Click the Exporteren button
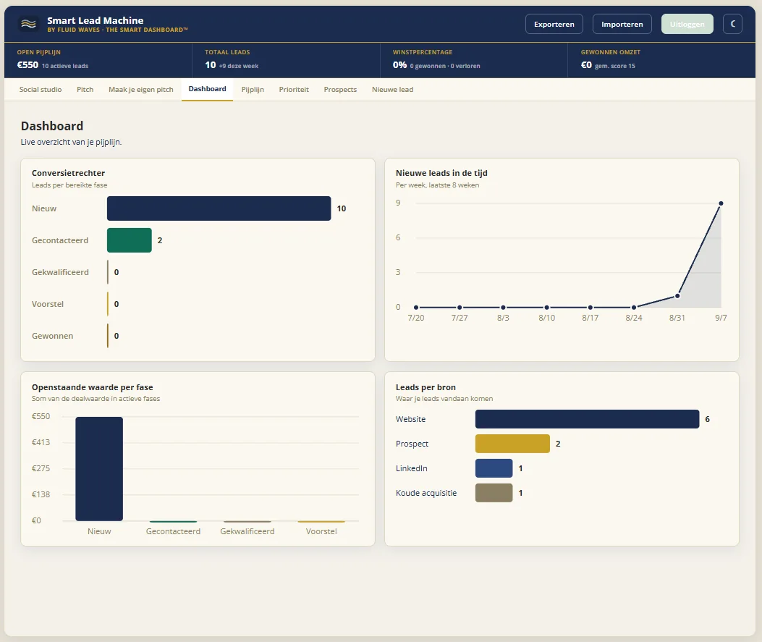This screenshot has width=762, height=642. (x=554, y=24)
